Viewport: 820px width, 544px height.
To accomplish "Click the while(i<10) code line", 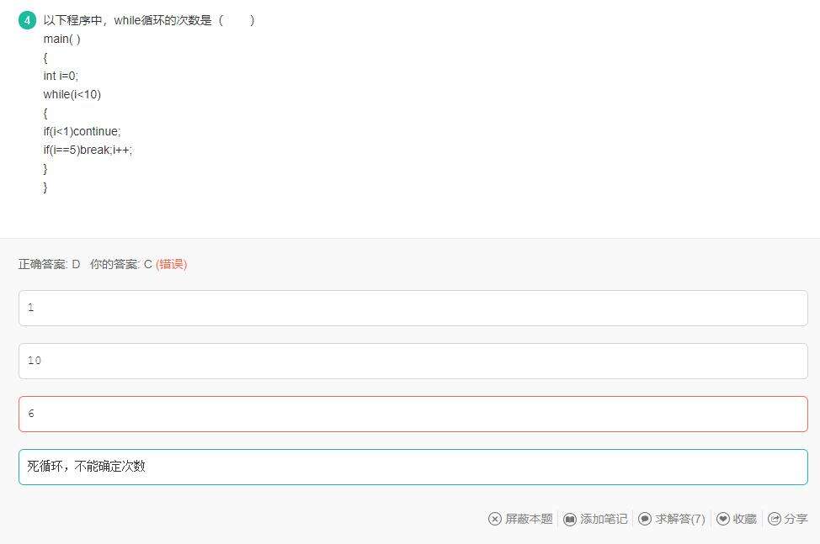I will [72, 94].
